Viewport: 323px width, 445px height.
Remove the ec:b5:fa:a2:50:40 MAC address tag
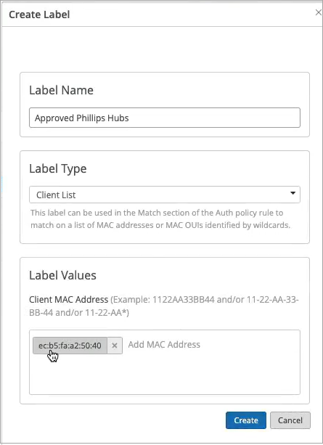[x=115, y=346]
